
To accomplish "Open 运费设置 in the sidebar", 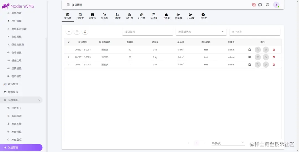I will [x=16, y=68].
